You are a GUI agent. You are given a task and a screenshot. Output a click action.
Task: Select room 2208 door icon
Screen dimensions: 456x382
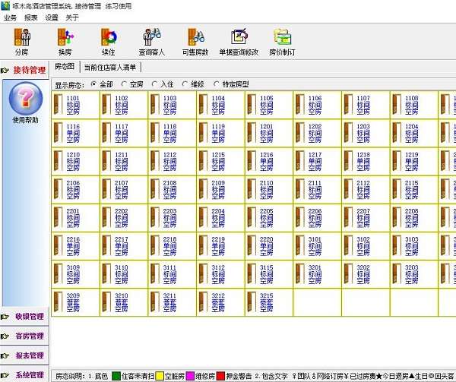pos(397,217)
